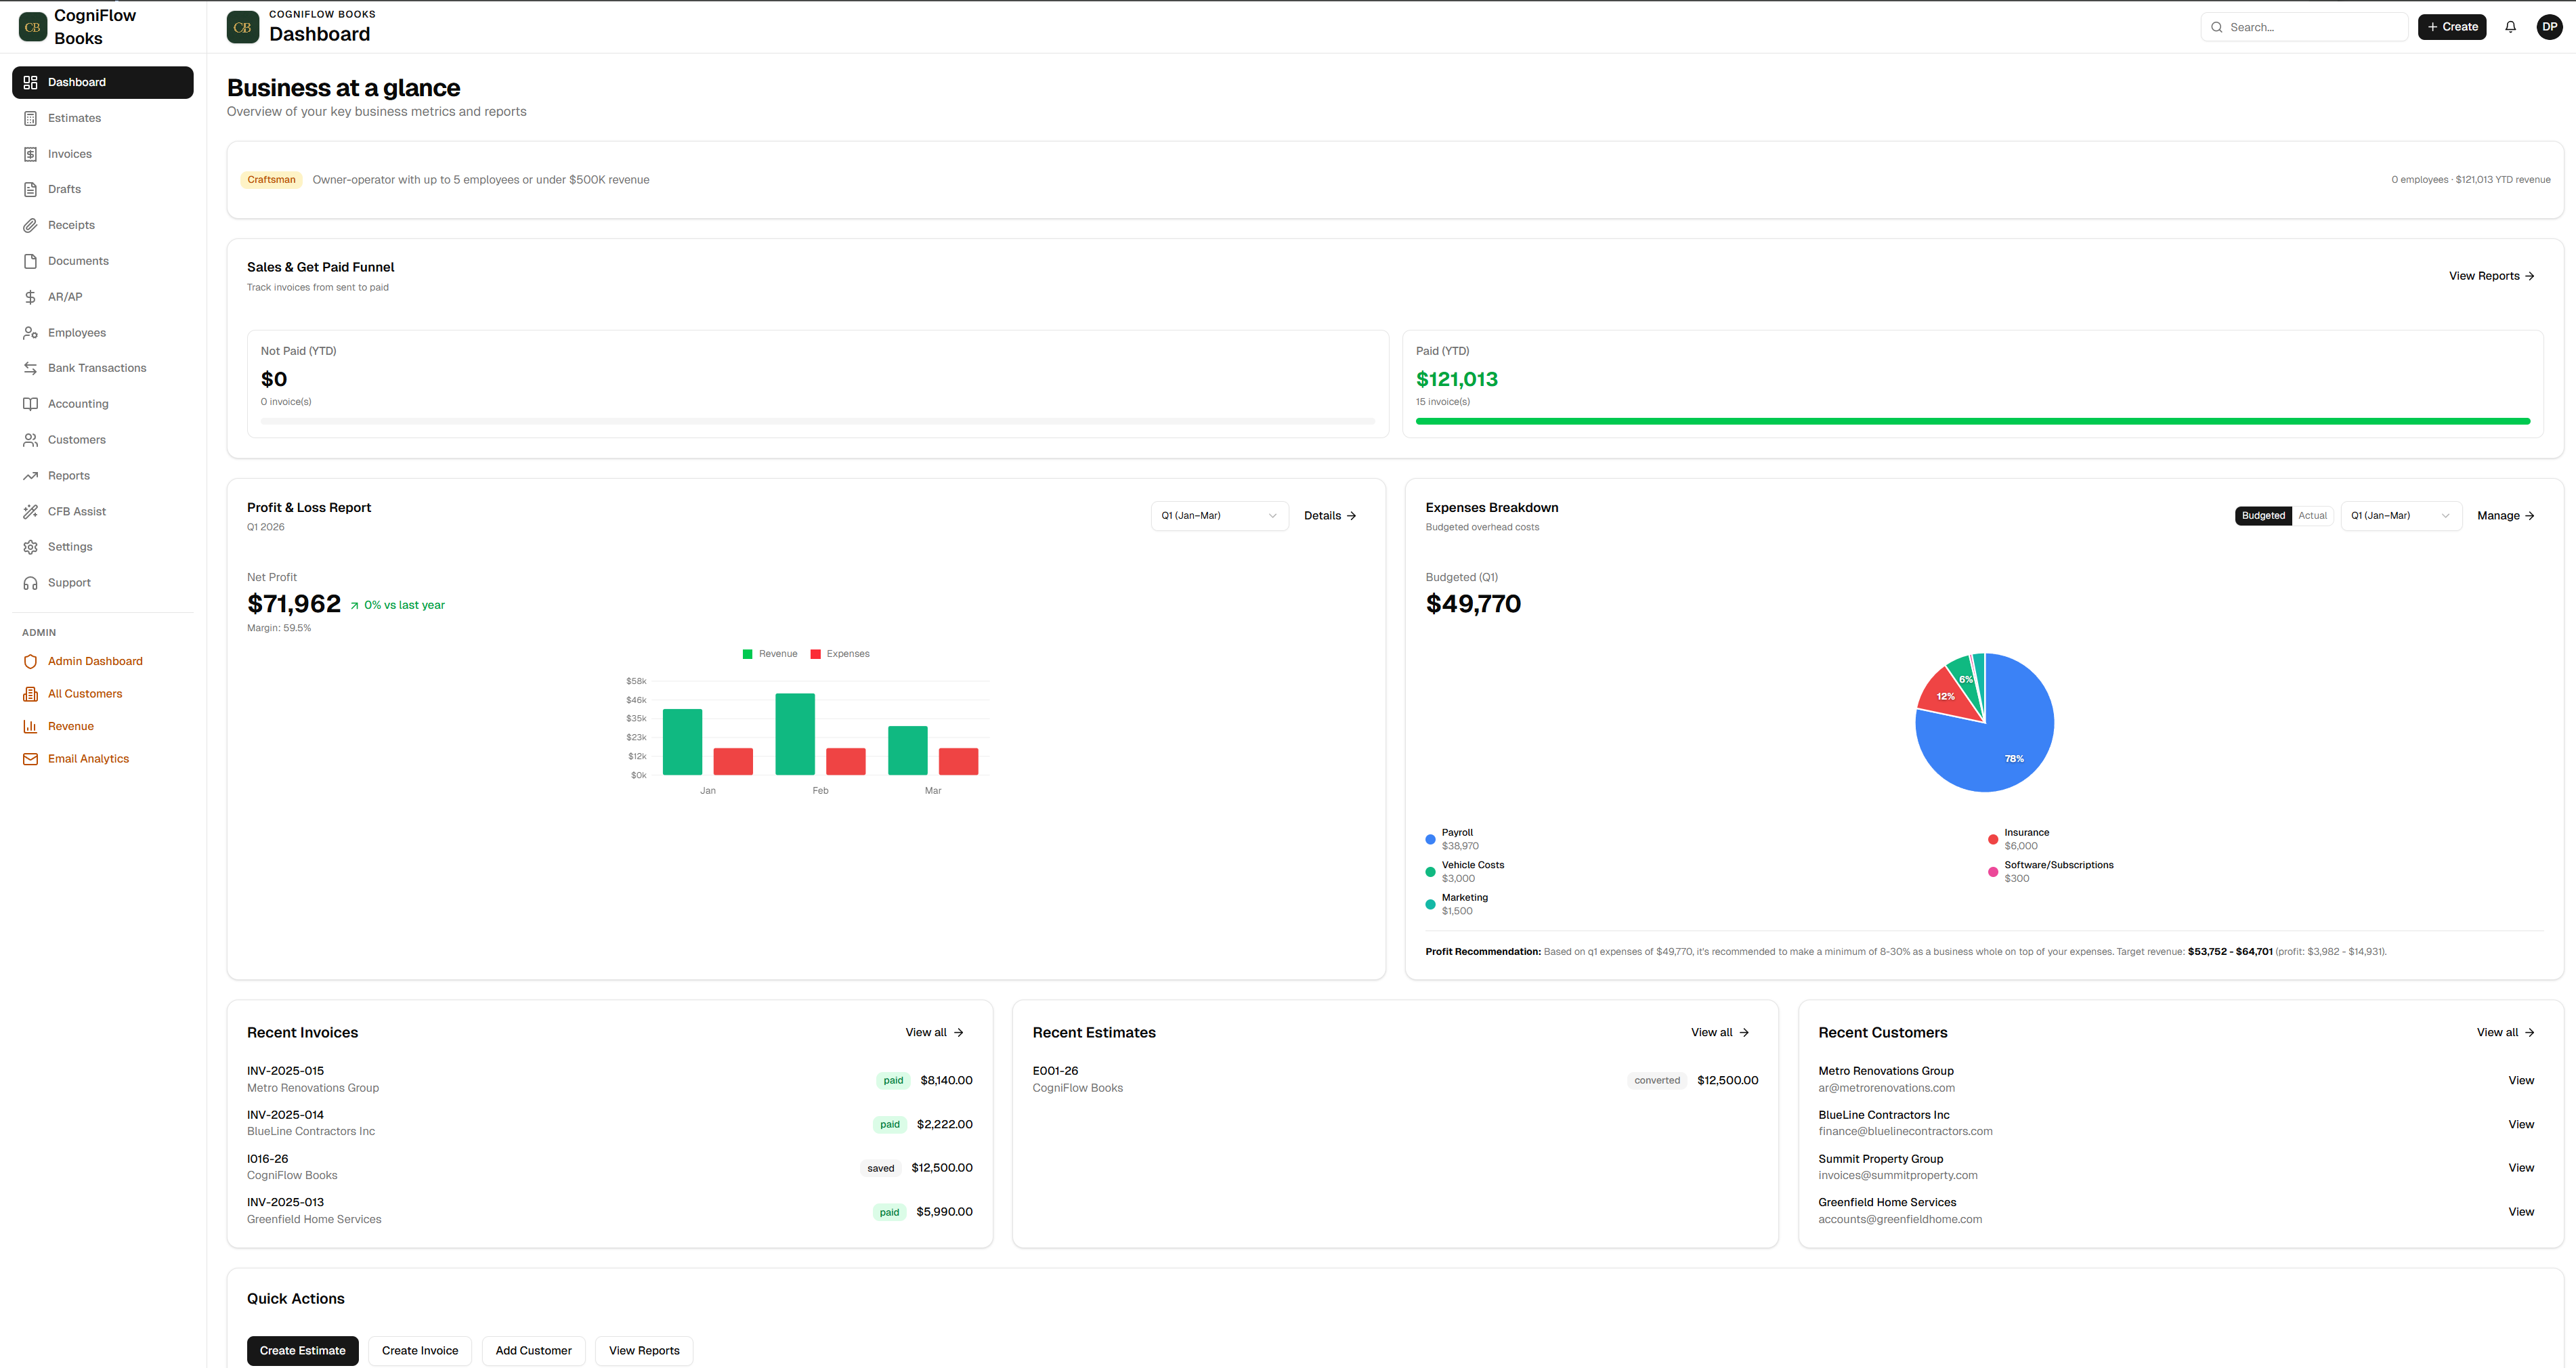
Task: View all recent customers
Action: point(2505,1032)
